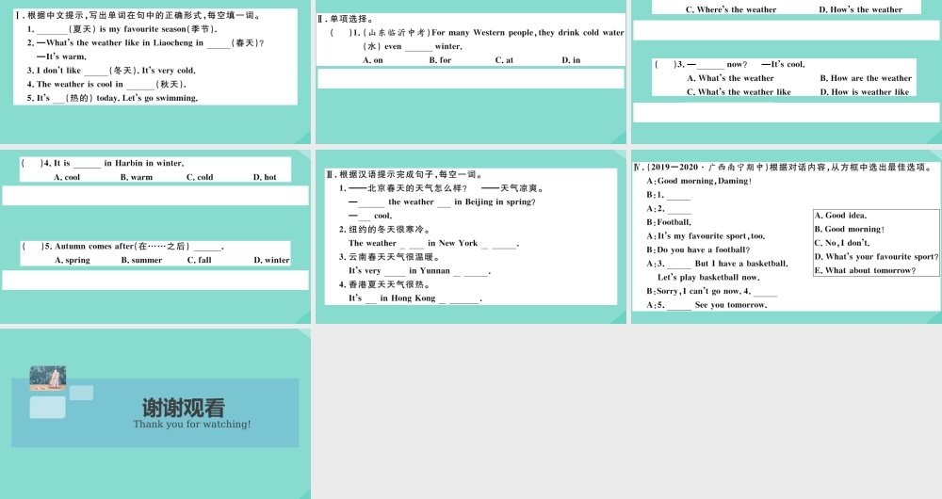Choose option "C. at" in question 1

coord(504,60)
